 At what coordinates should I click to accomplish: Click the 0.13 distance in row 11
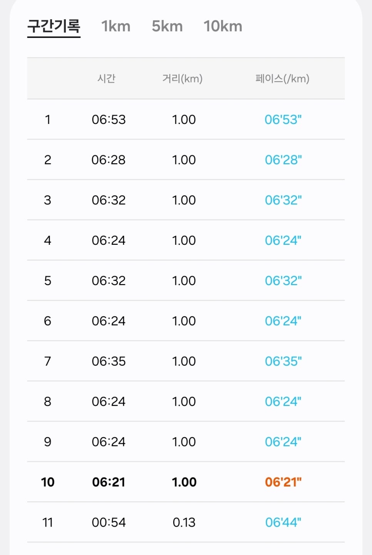184,522
